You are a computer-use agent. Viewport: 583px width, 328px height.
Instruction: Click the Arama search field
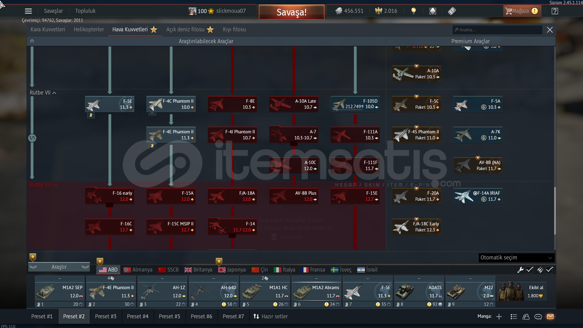498,30
